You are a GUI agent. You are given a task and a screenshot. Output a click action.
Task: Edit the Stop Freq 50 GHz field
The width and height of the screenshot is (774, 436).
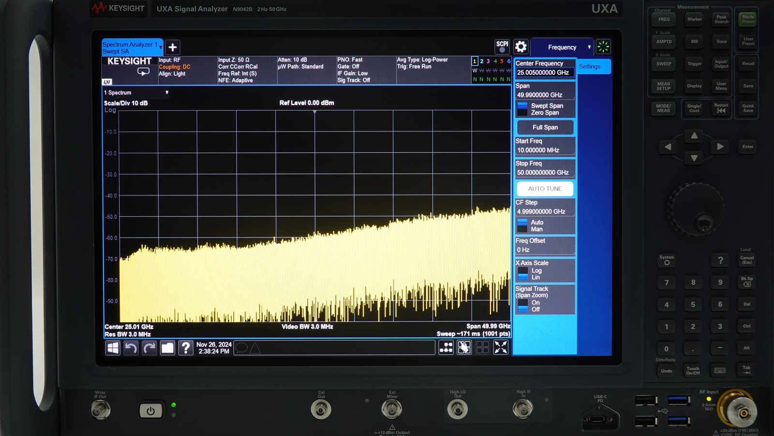(x=545, y=172)
